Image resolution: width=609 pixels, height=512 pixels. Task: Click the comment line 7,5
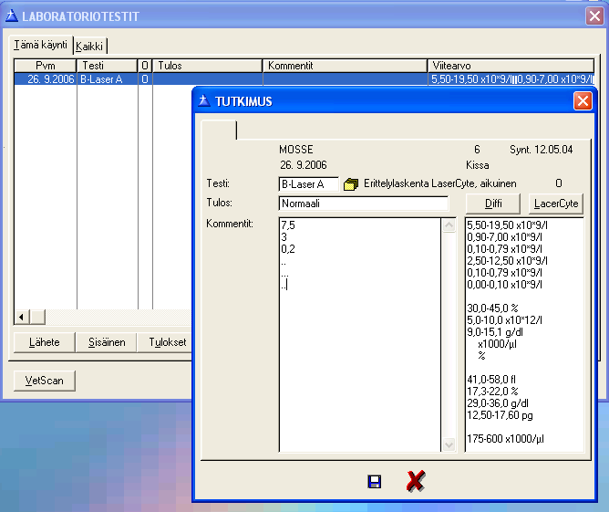(288, 225)
